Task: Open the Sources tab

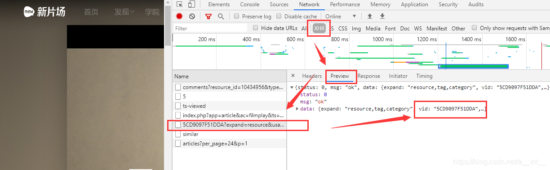Action: pos(279,4)
